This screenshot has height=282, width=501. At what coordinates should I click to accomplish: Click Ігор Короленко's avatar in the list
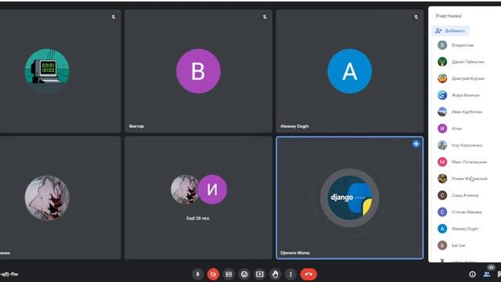tap(442, 145)
